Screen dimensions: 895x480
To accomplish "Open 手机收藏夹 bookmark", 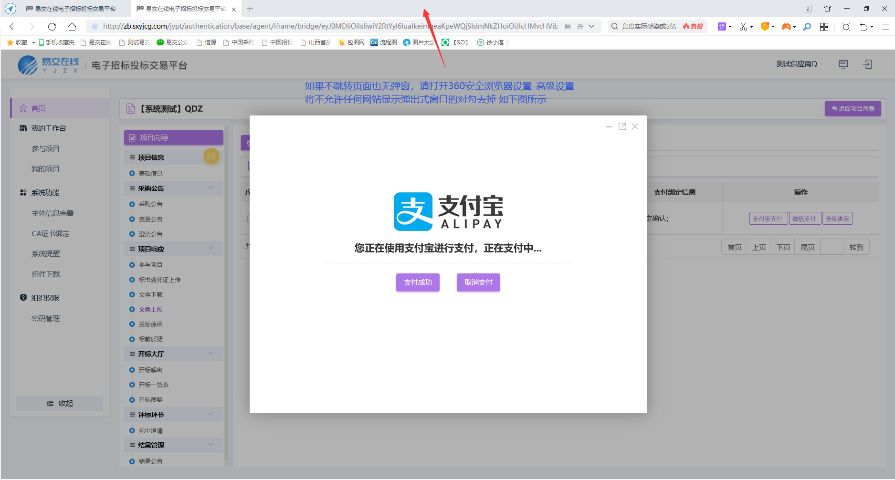I will (56, 42).
